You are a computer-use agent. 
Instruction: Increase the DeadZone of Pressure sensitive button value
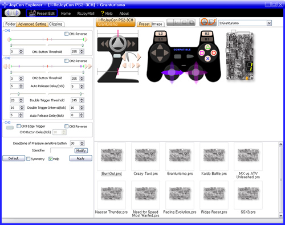82,142
